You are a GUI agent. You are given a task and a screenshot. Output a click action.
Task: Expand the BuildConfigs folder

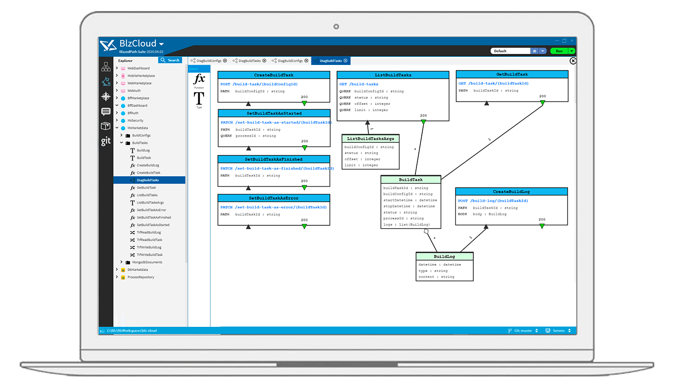pos(122,135)
